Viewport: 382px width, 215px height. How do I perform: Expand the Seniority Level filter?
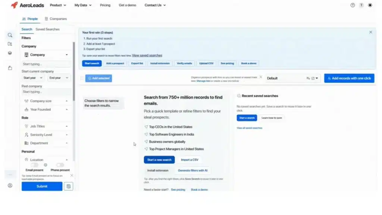point(67,135)
